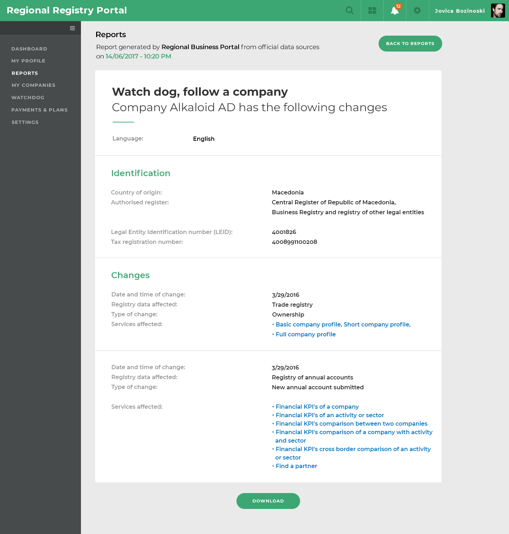This screenshot has width=509, height=534.
Task: Navigate to Watchdog in sidebar
Action: point(28,97)
